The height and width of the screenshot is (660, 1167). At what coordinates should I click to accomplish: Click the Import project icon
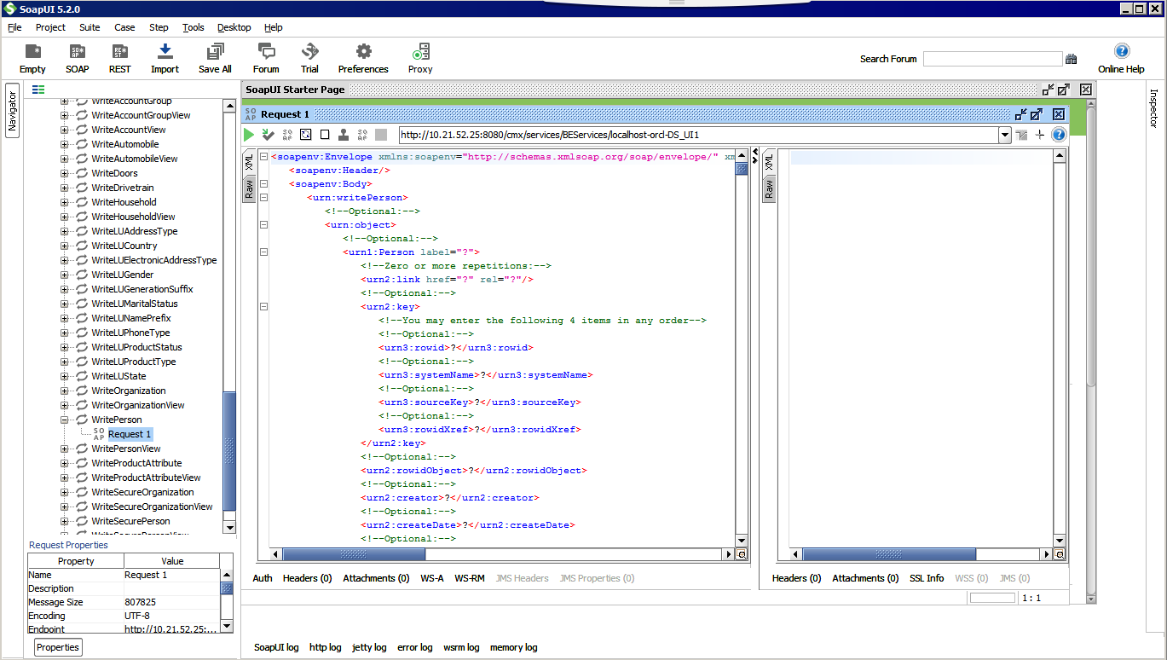165,58
